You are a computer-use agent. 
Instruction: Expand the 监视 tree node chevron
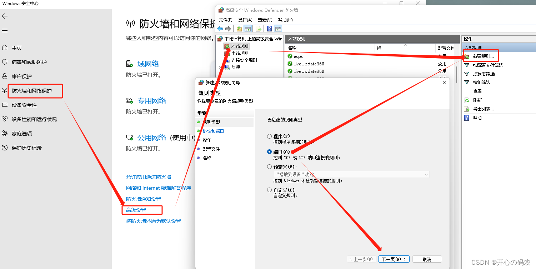click(x=220, y=67)
